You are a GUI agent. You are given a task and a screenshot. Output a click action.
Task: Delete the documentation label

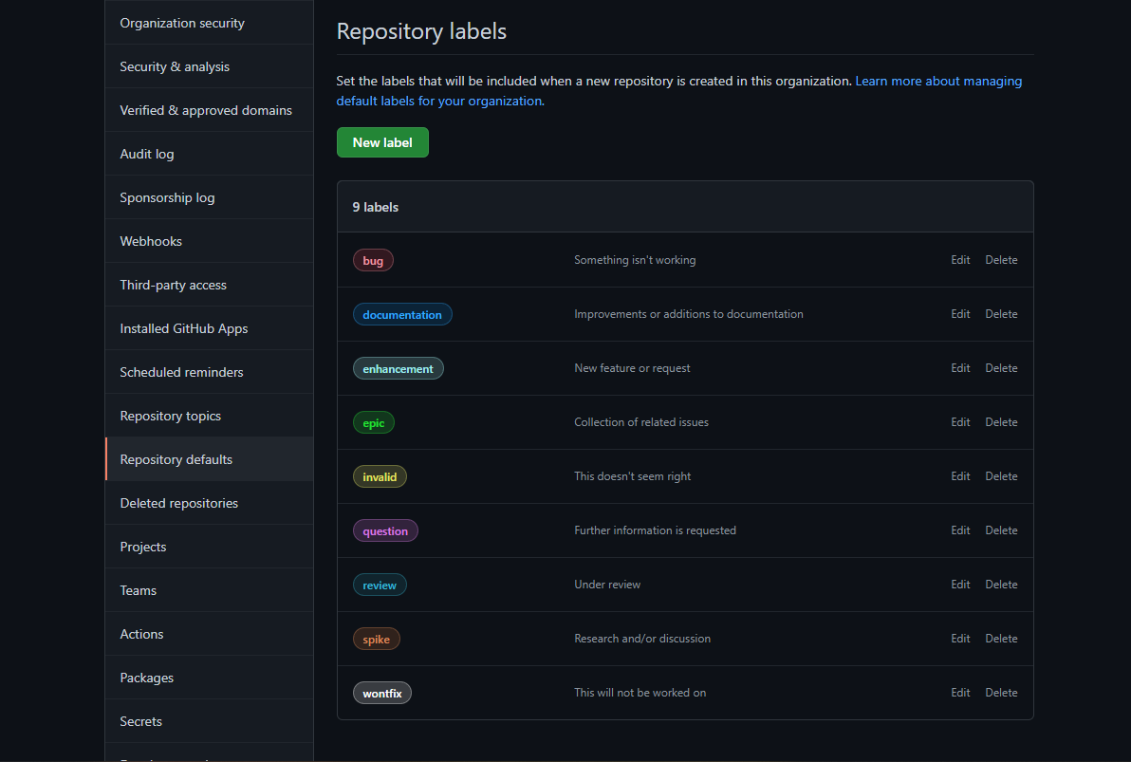pyautogui.click(x=1001, y=314)
